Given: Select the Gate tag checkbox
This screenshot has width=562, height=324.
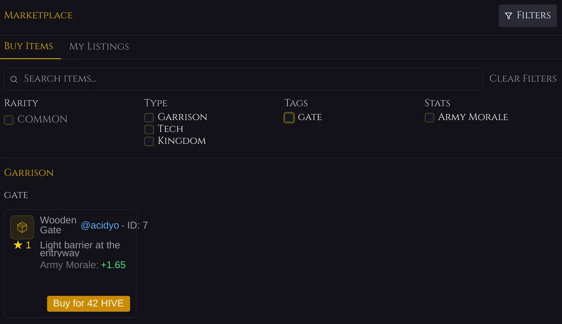Looking at the screenshot, I should click(289, 117).
